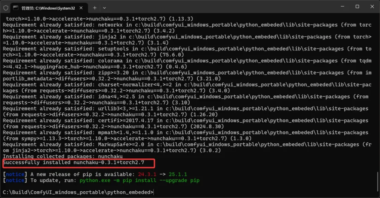This screenshot has width=380, height=198.
Task: Click the 'certifi>=2017.4.17' requirement text
Action: (x=126, y=121)
